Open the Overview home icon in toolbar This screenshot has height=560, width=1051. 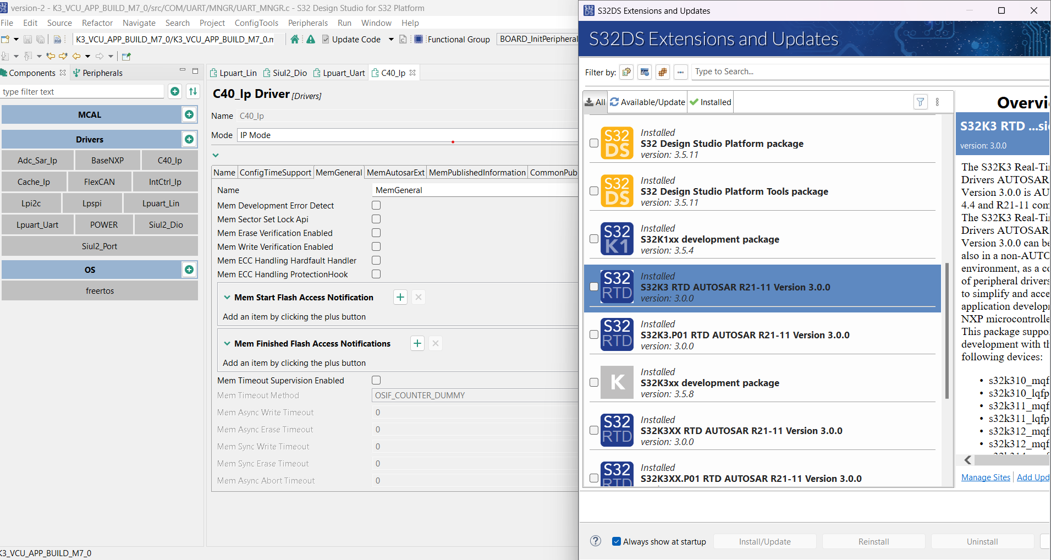[295, 39]
